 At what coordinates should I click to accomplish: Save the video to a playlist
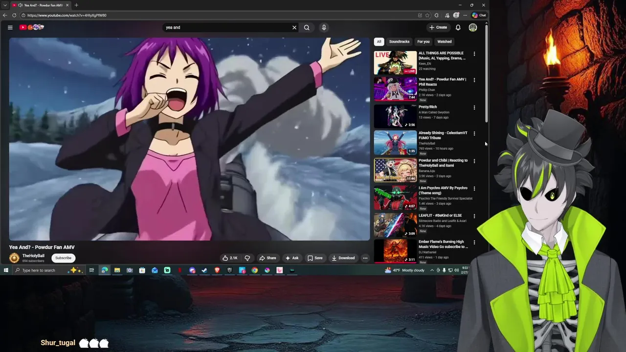pos(315,258)
